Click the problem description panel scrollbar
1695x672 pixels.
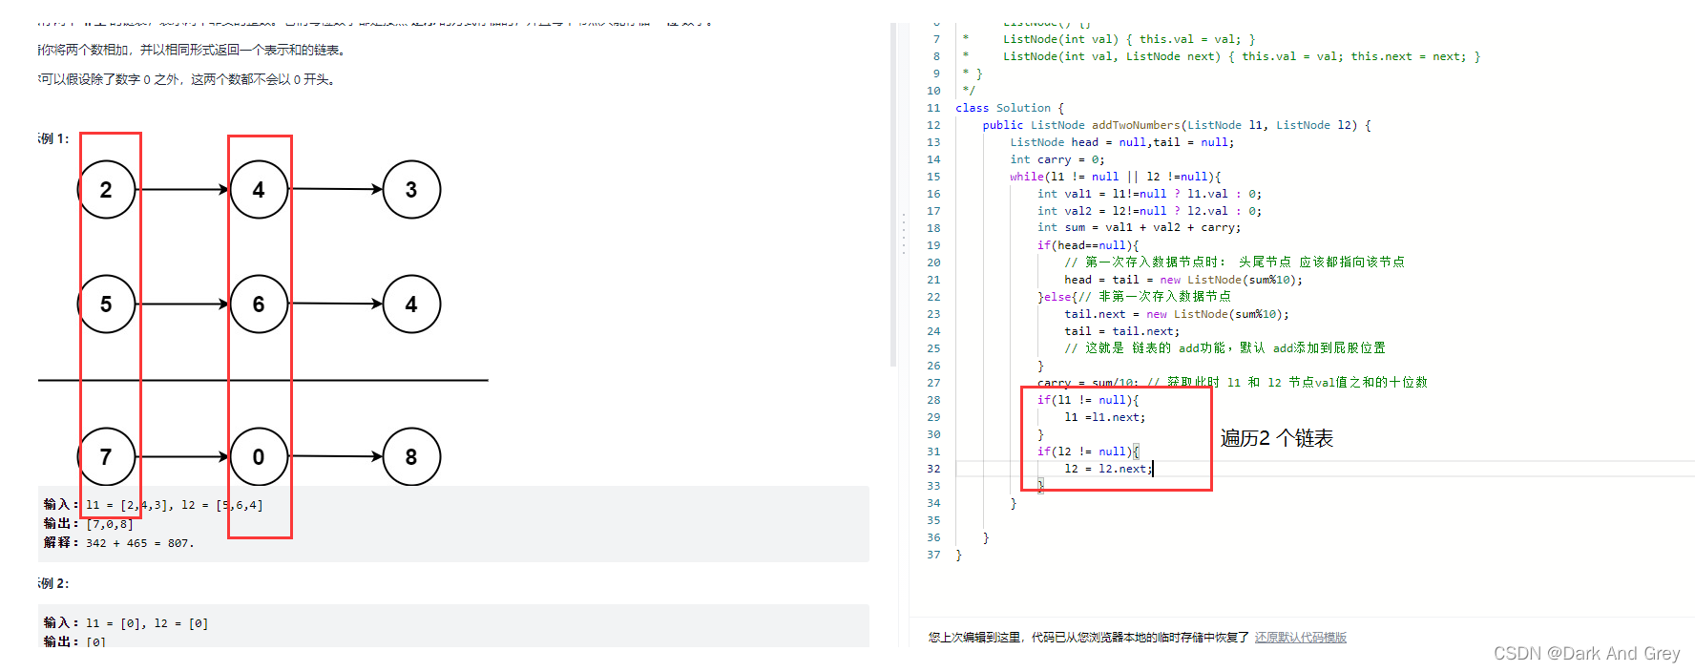pyautogui.click(x=893, y=195)
